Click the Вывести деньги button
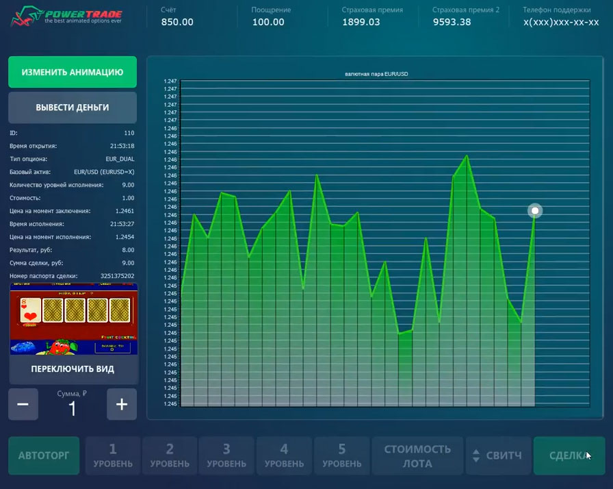The height and width of the screenshot is (489, 613). pyautogui.click(x=73, y=108)
